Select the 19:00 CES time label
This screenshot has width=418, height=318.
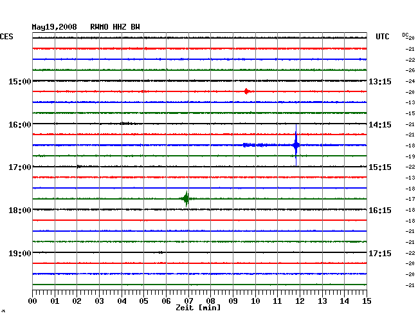[x=20, y=253]
